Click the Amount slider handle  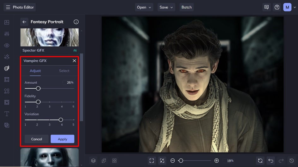pyautogui.click(x=38, y=88)
